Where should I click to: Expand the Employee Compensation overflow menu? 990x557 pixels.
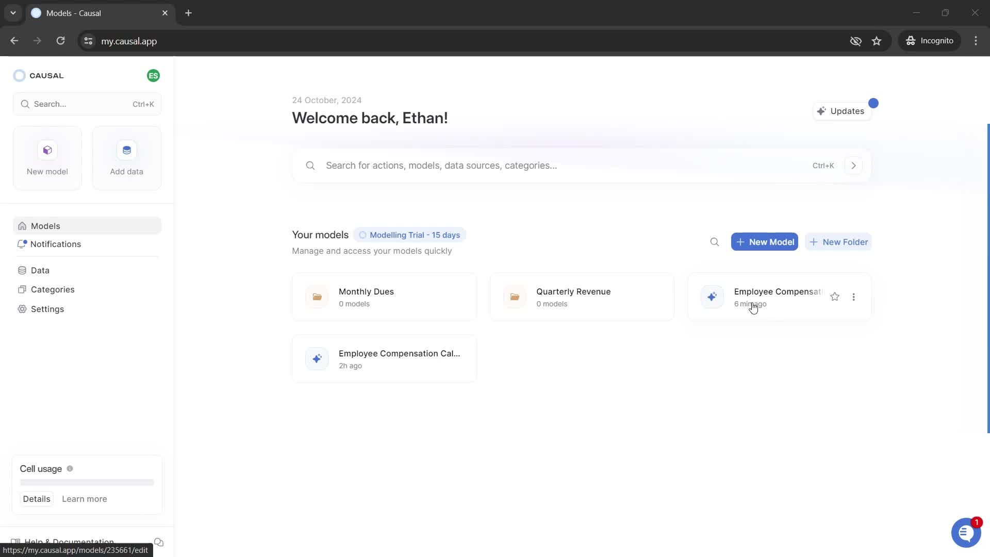(855, 297)
